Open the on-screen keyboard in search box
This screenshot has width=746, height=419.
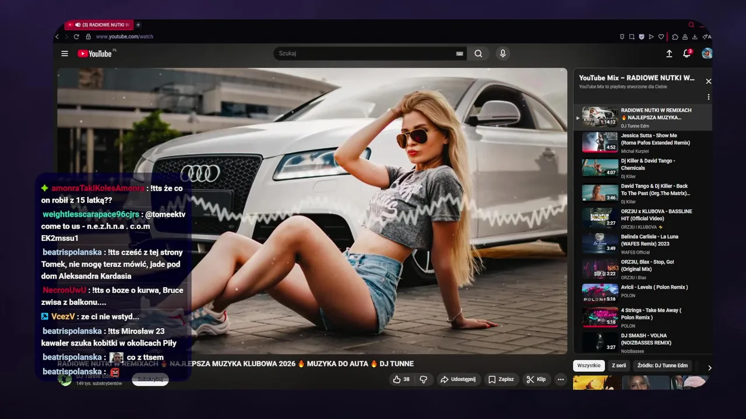click(x=459, y=54)
